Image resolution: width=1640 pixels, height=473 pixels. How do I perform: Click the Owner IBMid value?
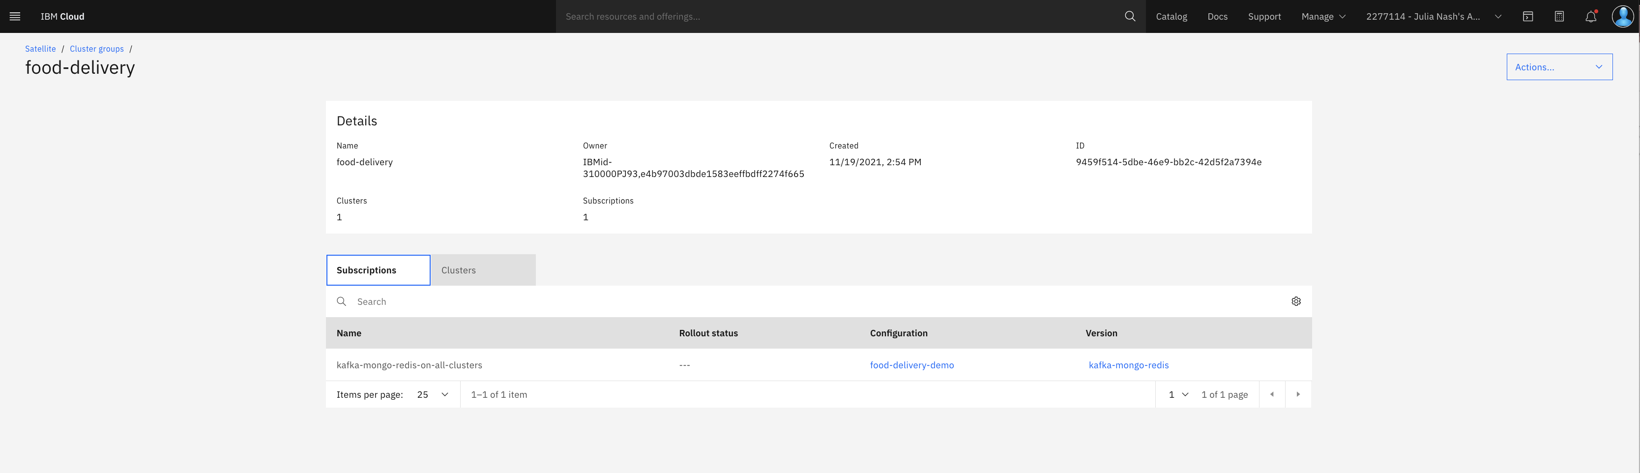coord(693,168)
